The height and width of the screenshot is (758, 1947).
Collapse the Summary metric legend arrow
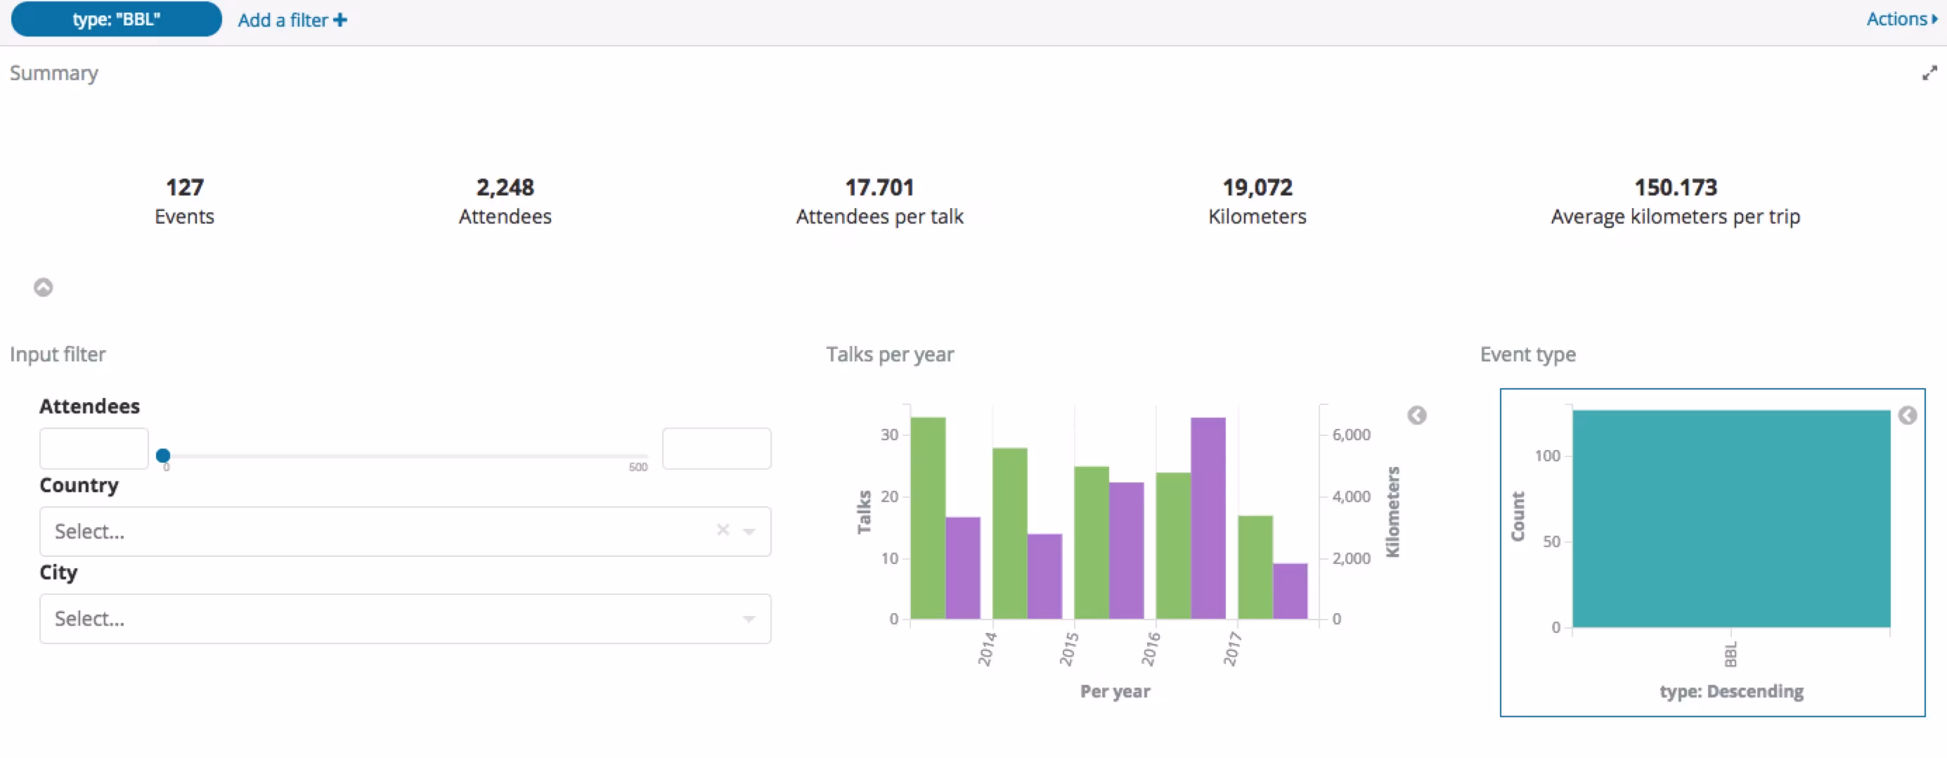coord(43,287)
